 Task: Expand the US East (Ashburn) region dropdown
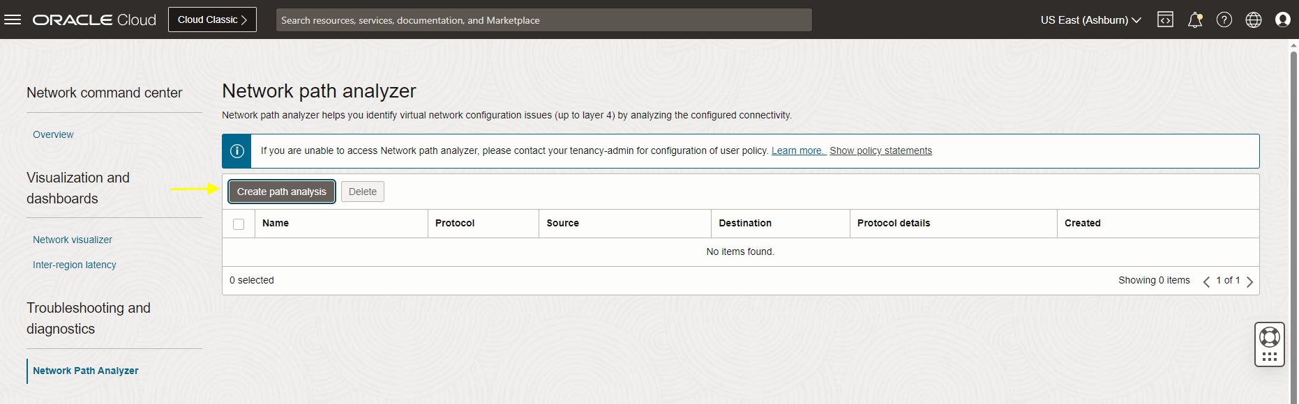[x=1090, y=20]
